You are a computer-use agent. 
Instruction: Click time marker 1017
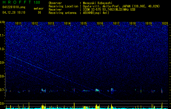point(116,23)
